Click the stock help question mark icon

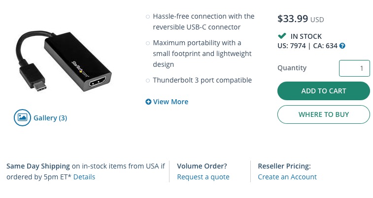[342, 46]
